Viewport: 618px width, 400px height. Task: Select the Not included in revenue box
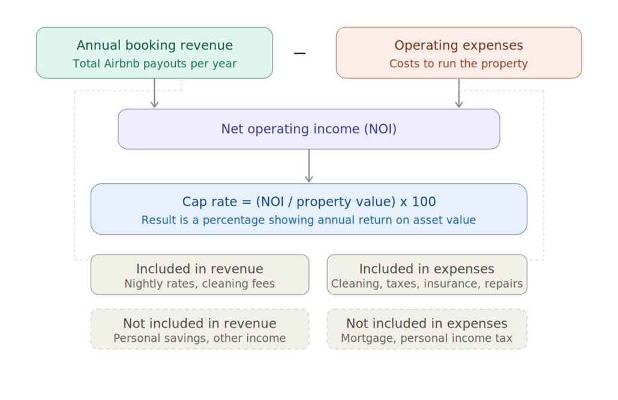point(200,329)
